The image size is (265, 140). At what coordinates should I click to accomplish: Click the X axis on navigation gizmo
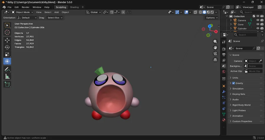[216, 32]
